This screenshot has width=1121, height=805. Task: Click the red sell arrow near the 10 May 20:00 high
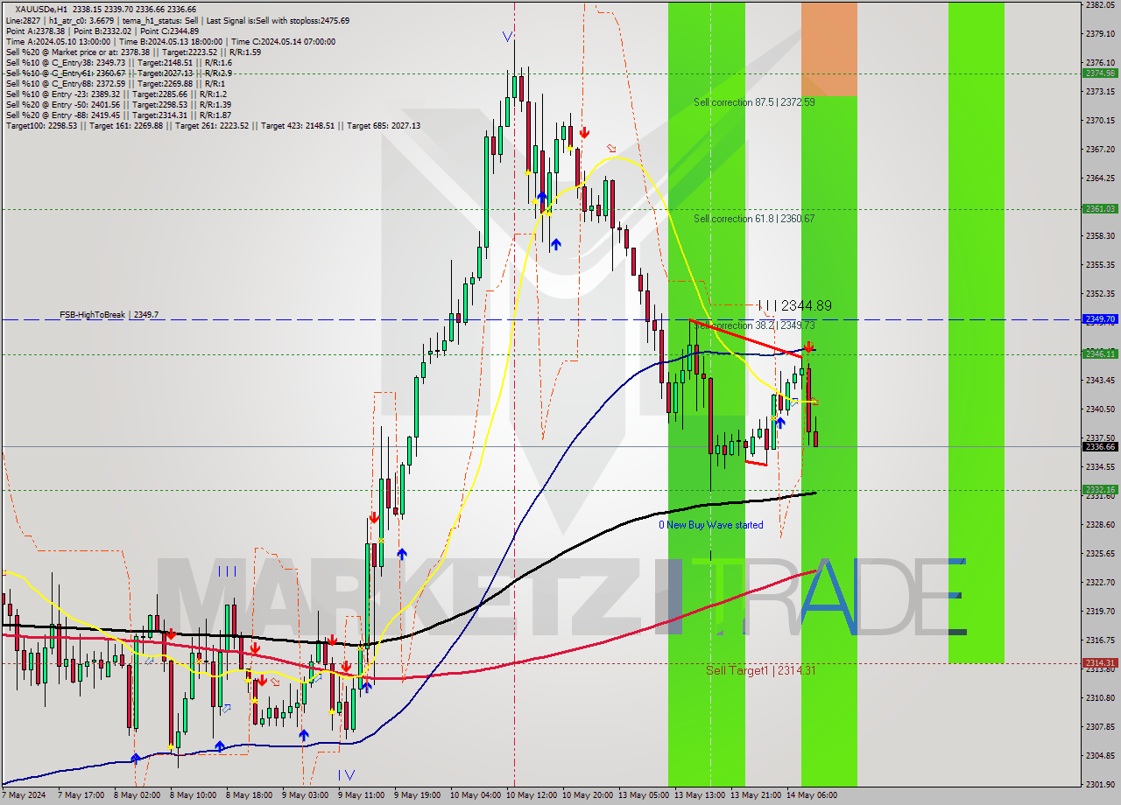pos(584,133)
